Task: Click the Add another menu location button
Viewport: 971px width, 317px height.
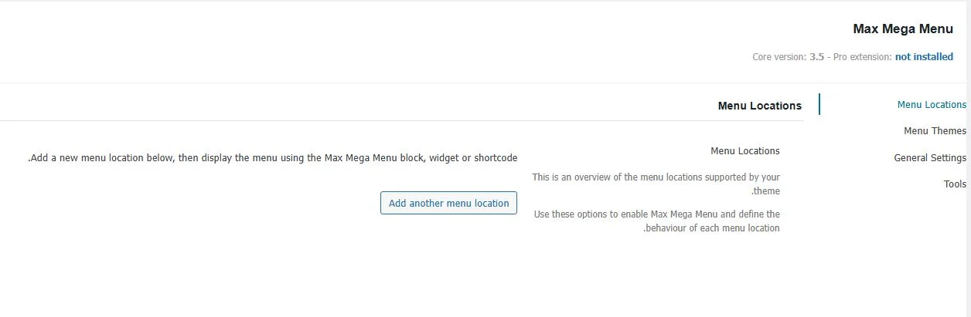Action: (x=448, y=204)
